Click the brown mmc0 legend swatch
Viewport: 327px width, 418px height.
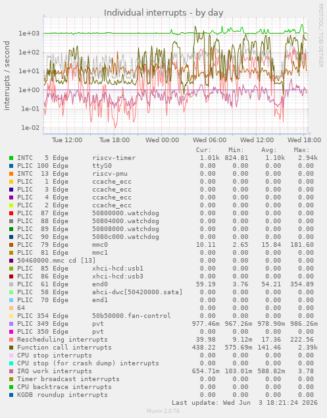coord(11,245)
